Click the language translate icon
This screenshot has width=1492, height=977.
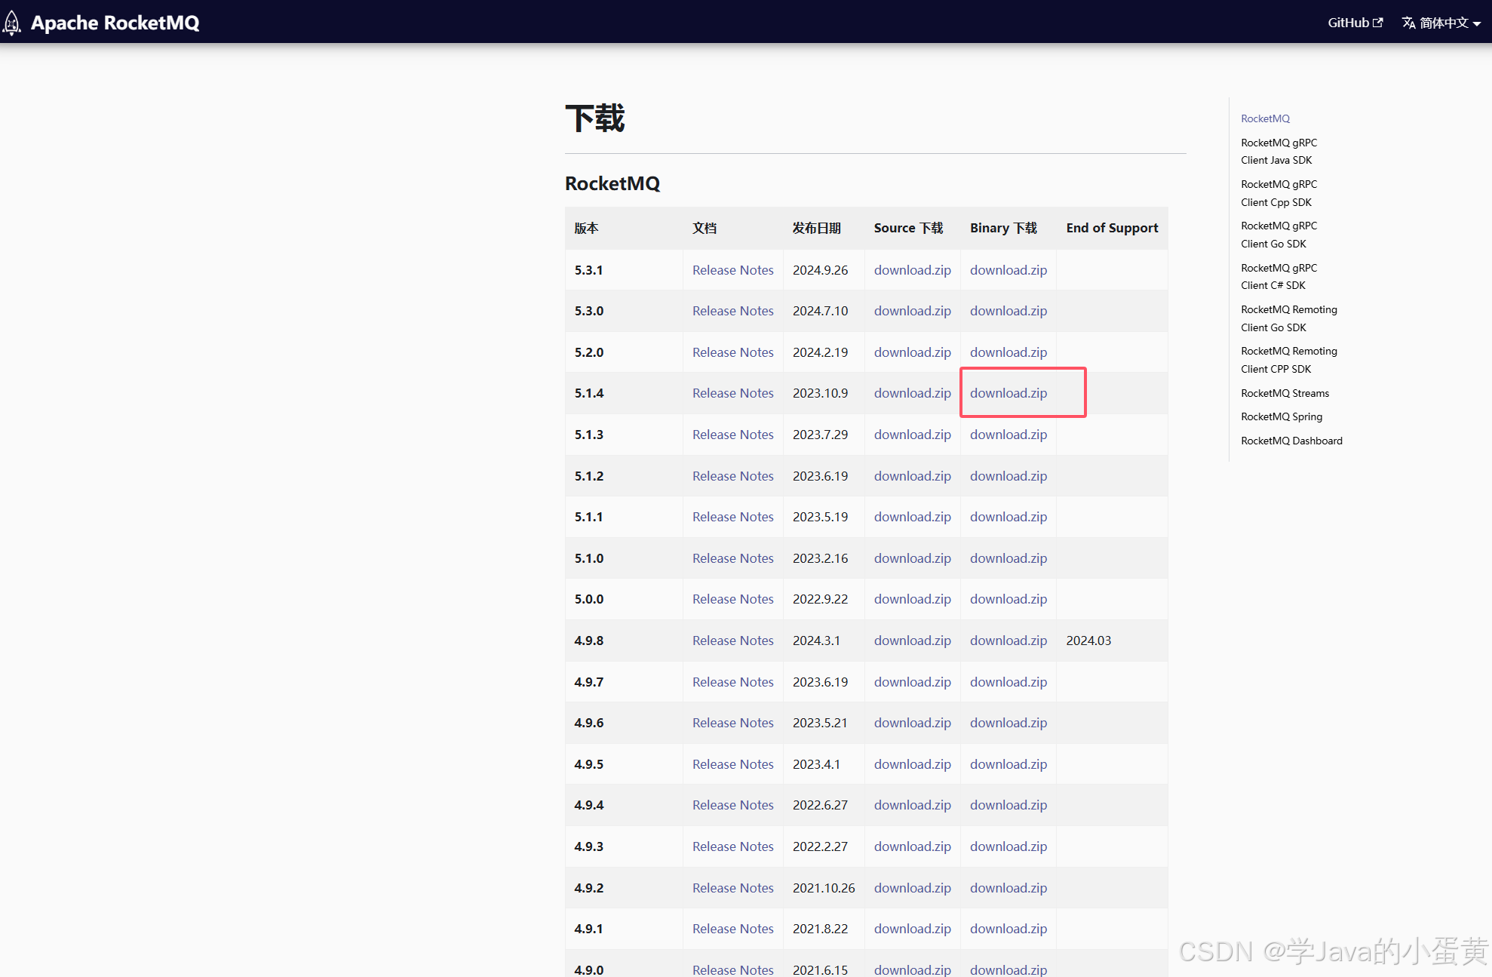[1408, 23]
